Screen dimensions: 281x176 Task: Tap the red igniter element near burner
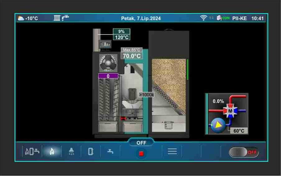coord(123,119)
